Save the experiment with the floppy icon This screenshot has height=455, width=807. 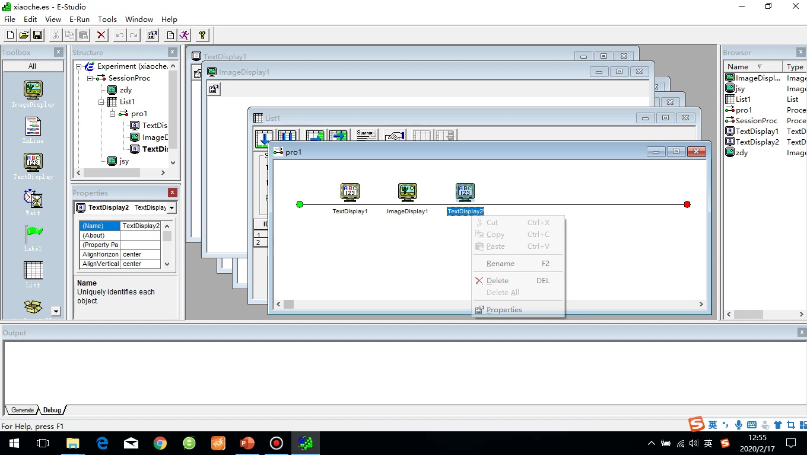pos(37,35)
